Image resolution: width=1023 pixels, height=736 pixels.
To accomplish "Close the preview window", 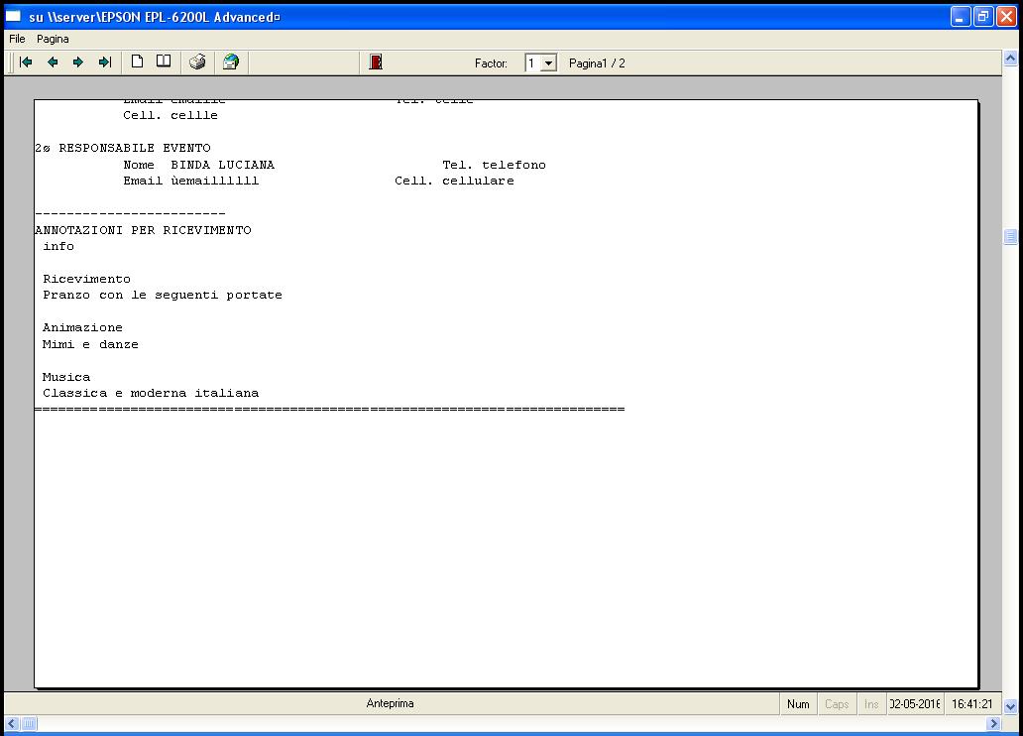I will coord(1007,16).
